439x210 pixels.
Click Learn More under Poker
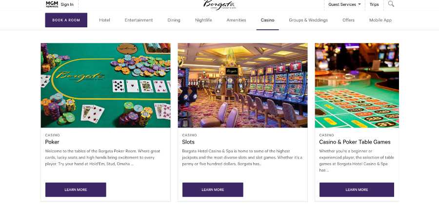pos(76,189)
